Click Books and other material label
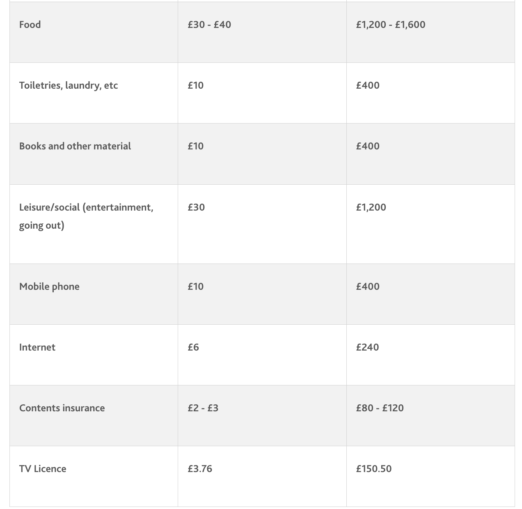The image size is (522, 509). 75,146
